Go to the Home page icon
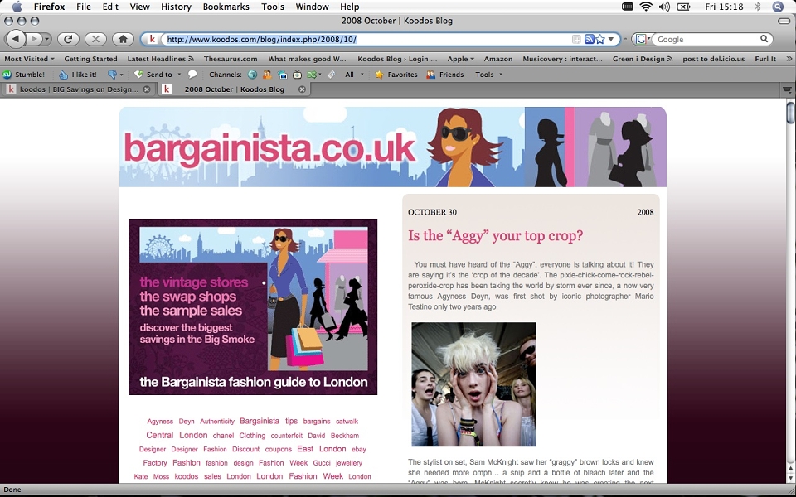 [x=123, y=39]
